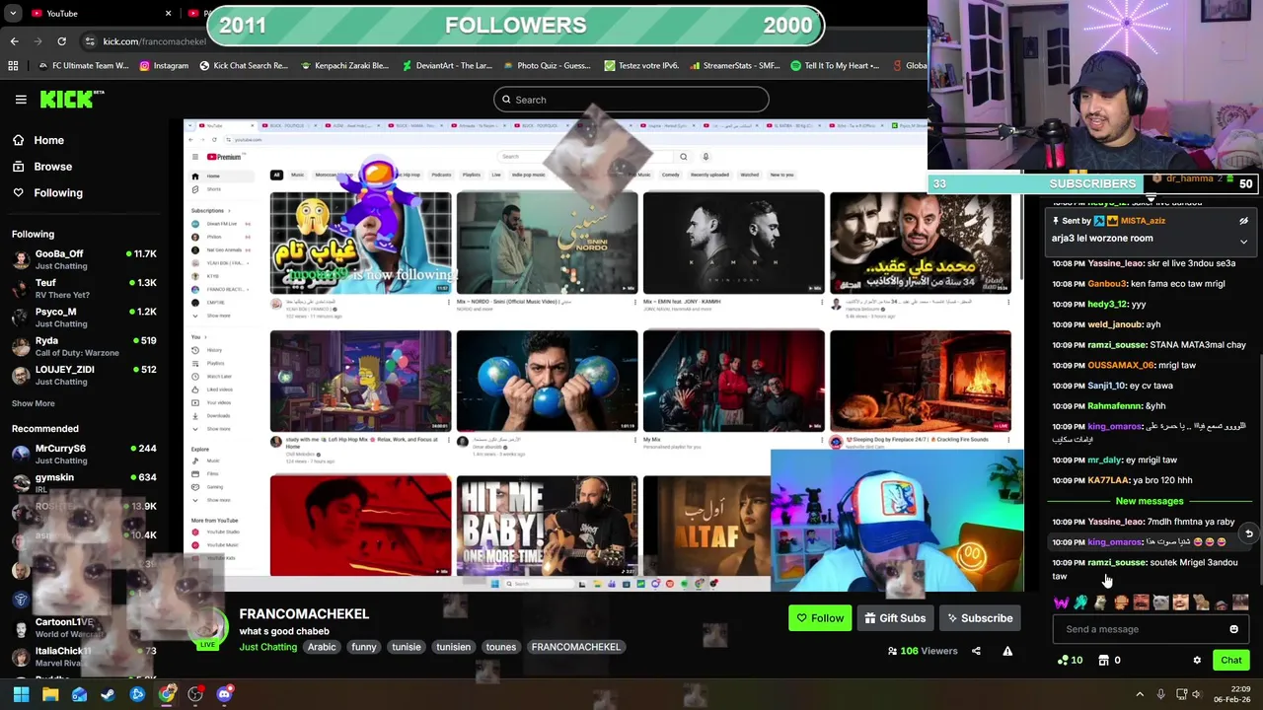The height and width of the screenshot is (710, 1263).
Task: Open CartoonL1VE recommended channel
Action: (84, 628)
